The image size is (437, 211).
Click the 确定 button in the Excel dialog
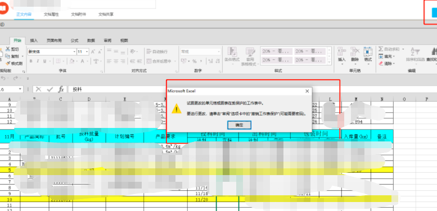239,125
